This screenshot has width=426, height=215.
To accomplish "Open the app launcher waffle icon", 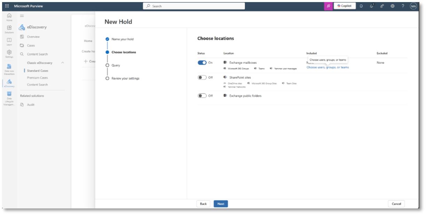I will 7,6.
